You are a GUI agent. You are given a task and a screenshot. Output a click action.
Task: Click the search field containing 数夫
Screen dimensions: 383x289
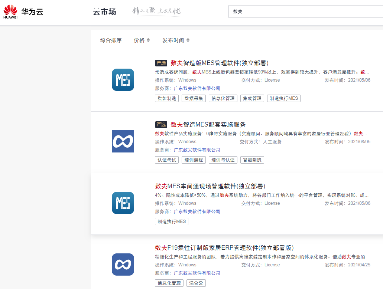point(305,12)
